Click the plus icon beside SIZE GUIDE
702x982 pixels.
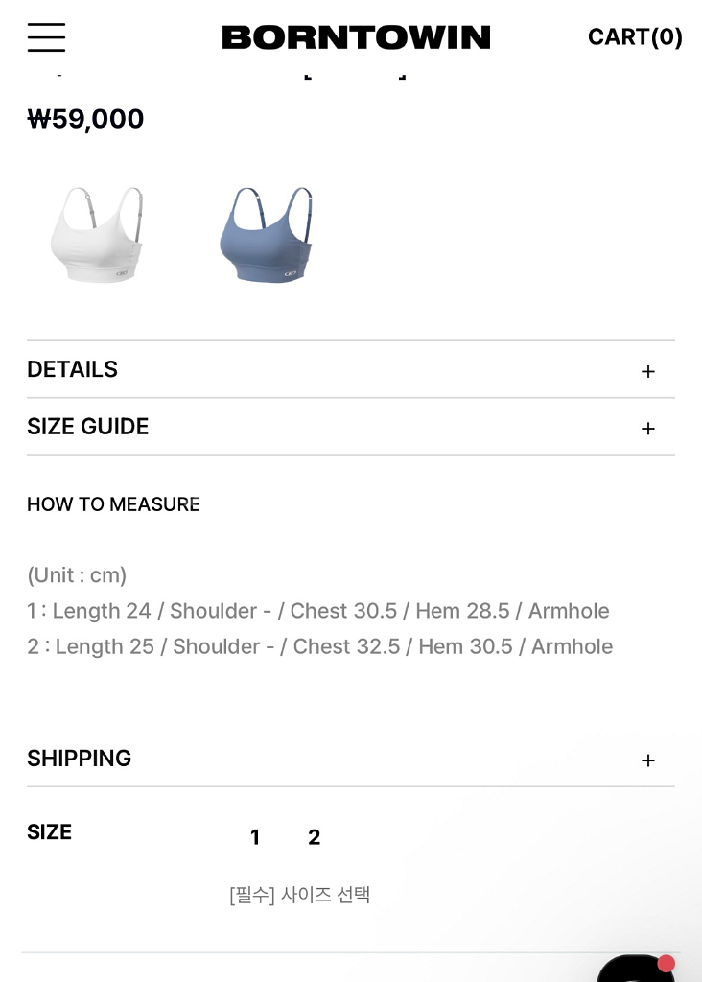click(x=648, y=428)
